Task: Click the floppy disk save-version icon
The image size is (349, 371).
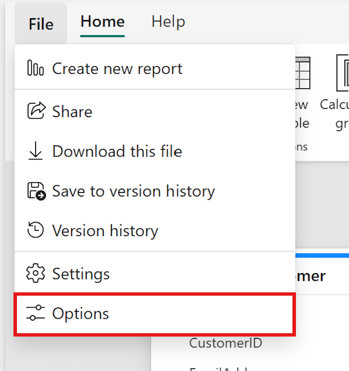Action: point(36,191)
